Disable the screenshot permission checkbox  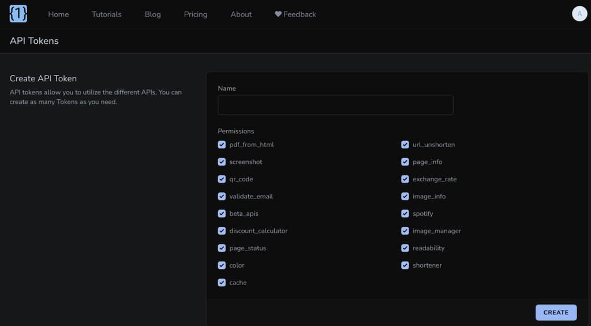click(222, 162)
